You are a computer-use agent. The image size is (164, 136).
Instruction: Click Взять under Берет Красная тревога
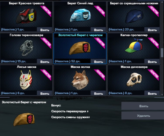45,30
